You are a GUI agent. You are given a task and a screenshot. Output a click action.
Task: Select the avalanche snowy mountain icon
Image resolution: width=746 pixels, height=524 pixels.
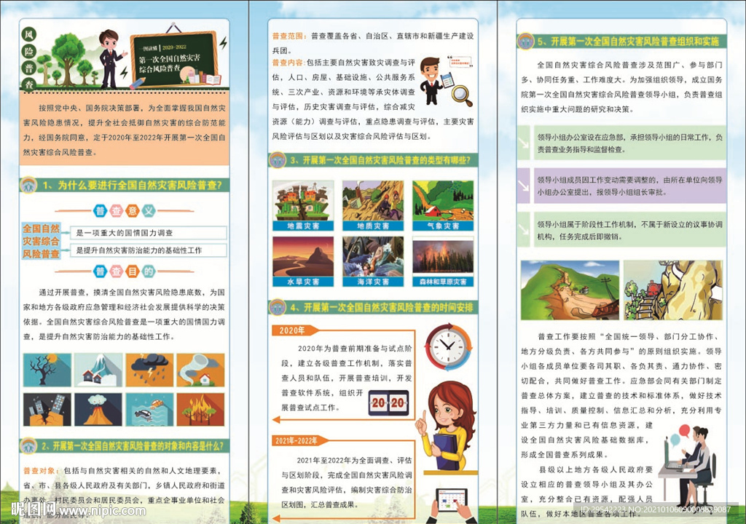98,370
